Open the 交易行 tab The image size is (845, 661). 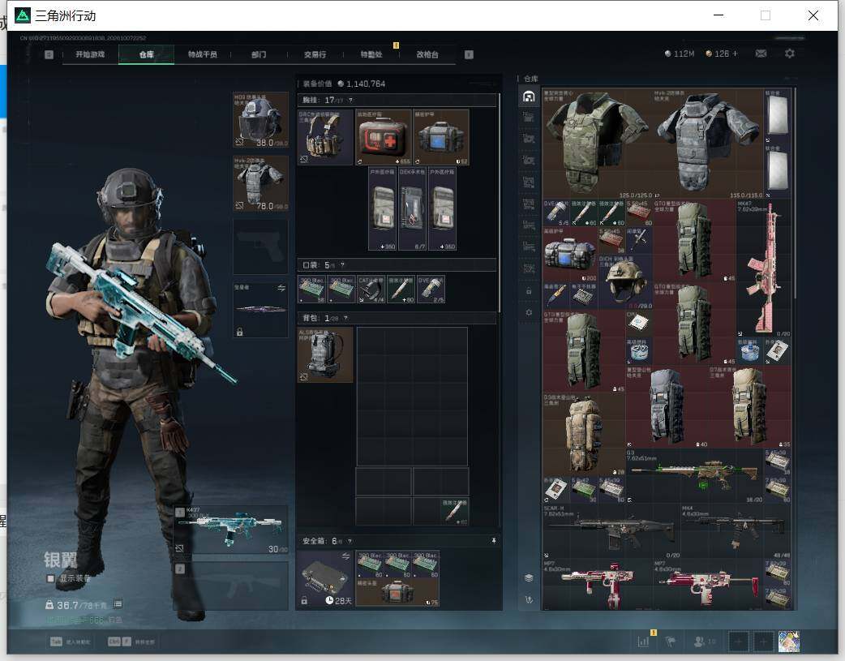pos(315,54)
